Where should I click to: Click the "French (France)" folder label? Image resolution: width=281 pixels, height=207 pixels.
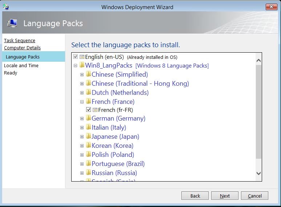point(113,102)
